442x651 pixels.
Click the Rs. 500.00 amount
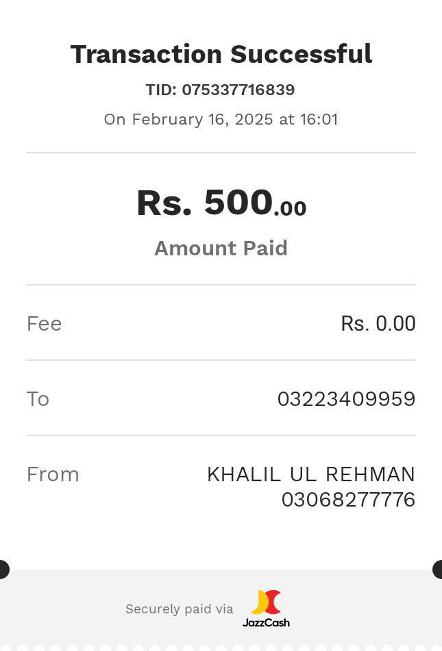[x=221, y=203]
